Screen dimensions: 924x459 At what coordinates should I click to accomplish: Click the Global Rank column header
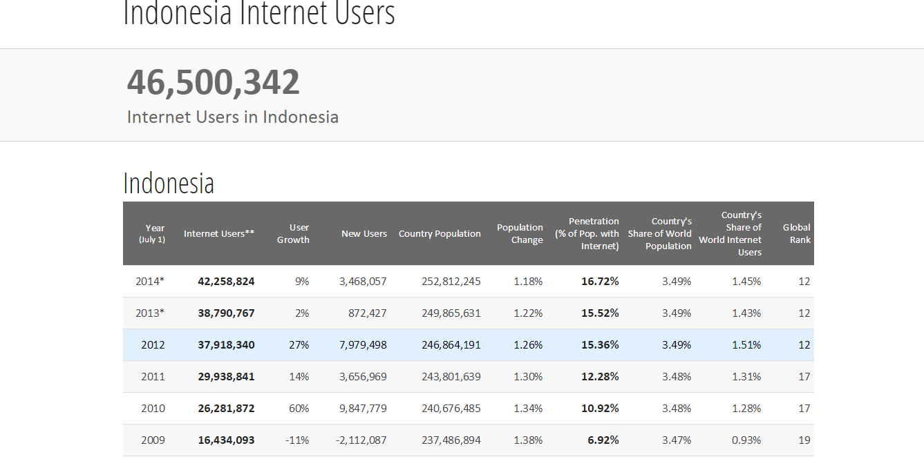796,233
